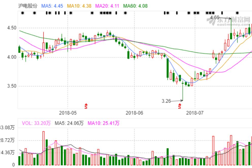The width and height of the screenshot is (252, 168).
Task: Click the last star marker at top right
Action: click(237, 13)
